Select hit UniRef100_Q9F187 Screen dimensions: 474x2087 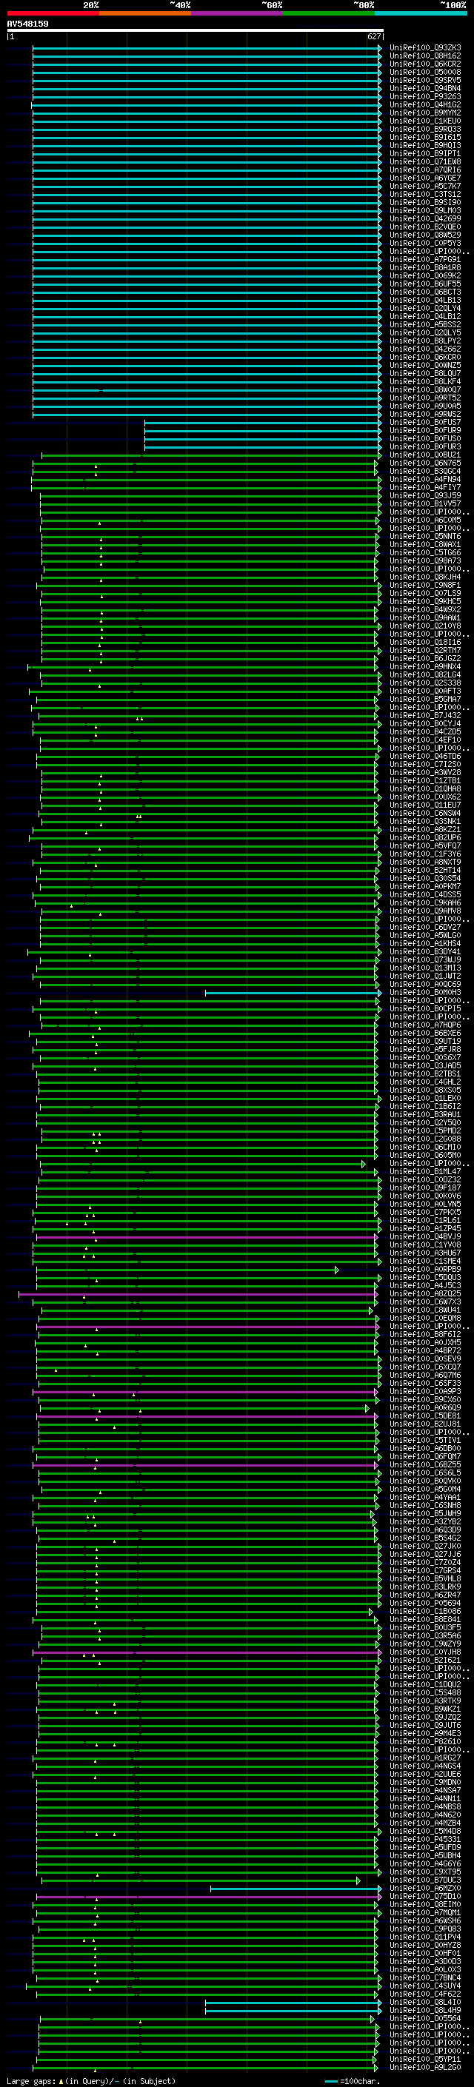(425, 1187)
